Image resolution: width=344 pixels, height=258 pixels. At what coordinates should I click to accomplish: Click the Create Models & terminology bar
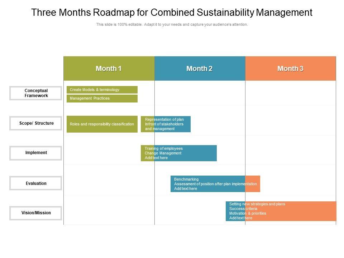102,90
